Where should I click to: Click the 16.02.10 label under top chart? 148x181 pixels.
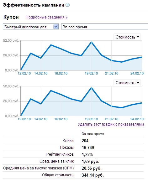click(x=61, y=73)
